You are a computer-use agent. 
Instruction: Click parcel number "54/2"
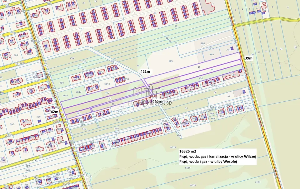coord(84,129)
